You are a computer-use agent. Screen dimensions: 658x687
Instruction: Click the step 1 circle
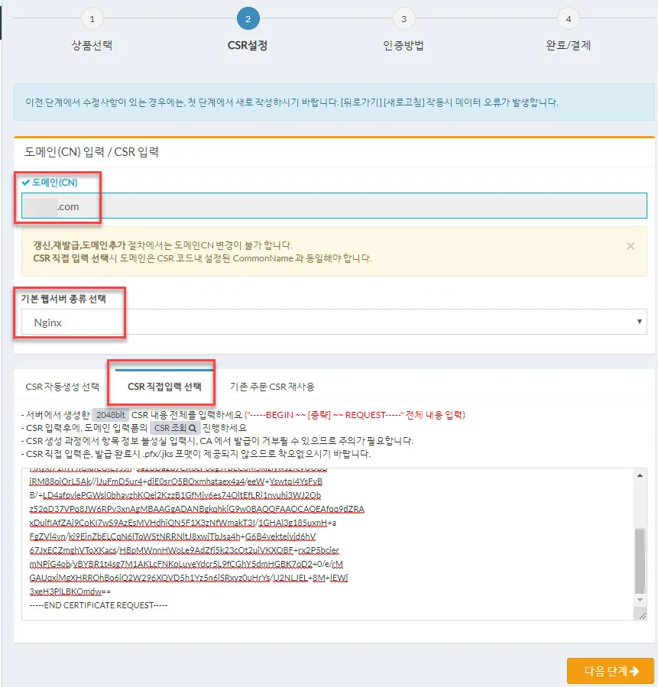92,19
